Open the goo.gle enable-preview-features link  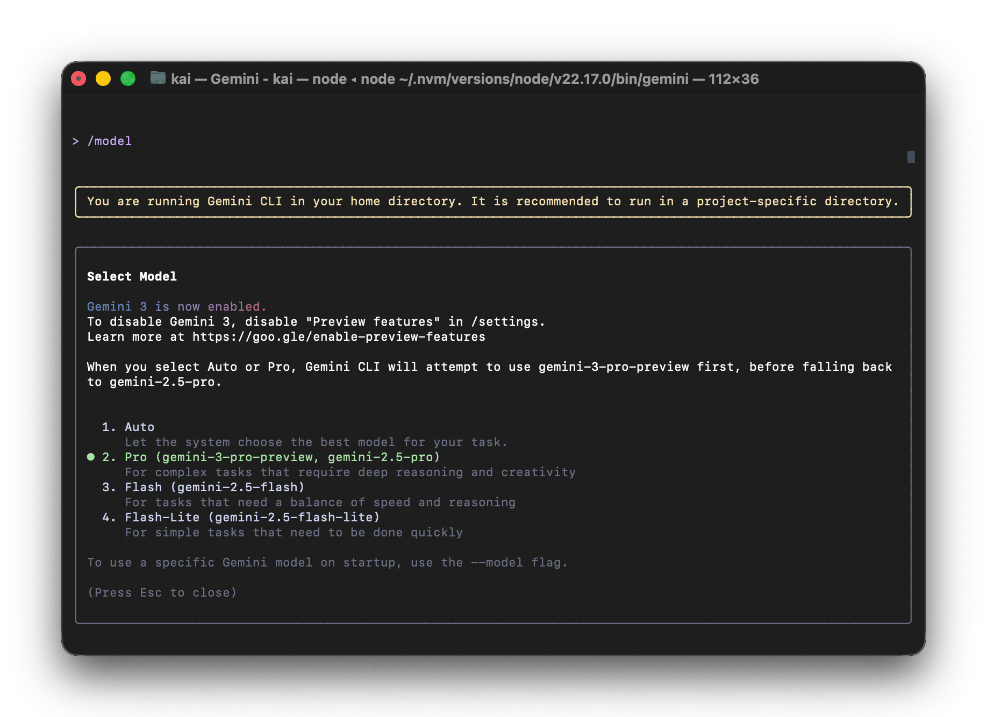pos(339,336)
